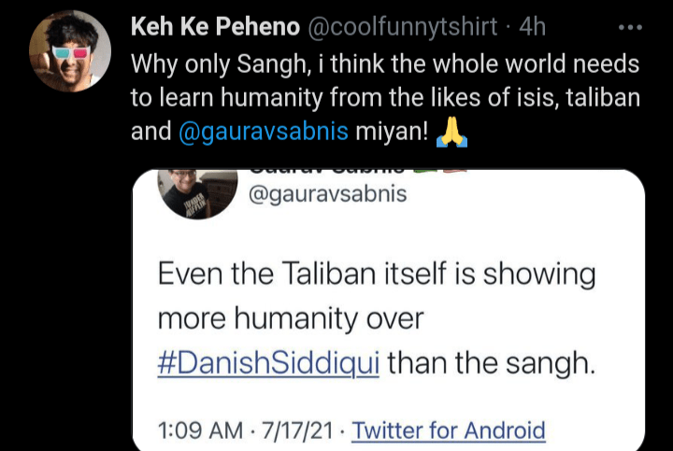
Task: Open the tweet's three-dot more options menu
Action: (631, 26)
